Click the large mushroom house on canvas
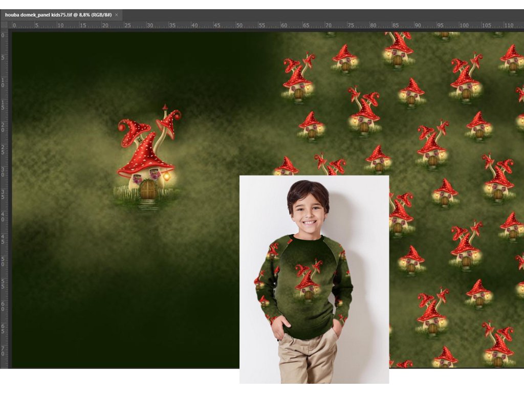The width and height of the screenshot is (524, 393). pos(147,158)
